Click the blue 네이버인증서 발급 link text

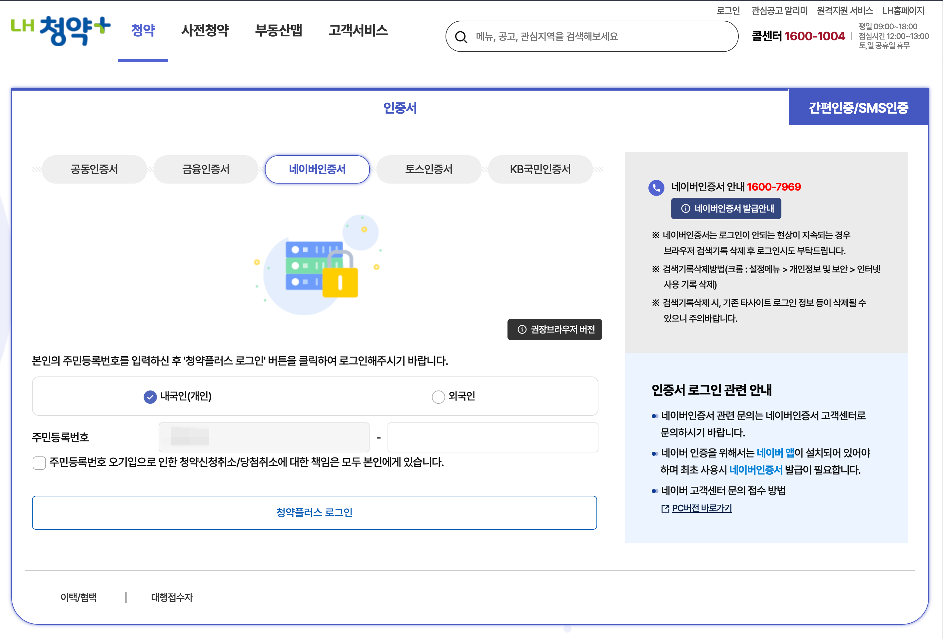click(756, 470)
